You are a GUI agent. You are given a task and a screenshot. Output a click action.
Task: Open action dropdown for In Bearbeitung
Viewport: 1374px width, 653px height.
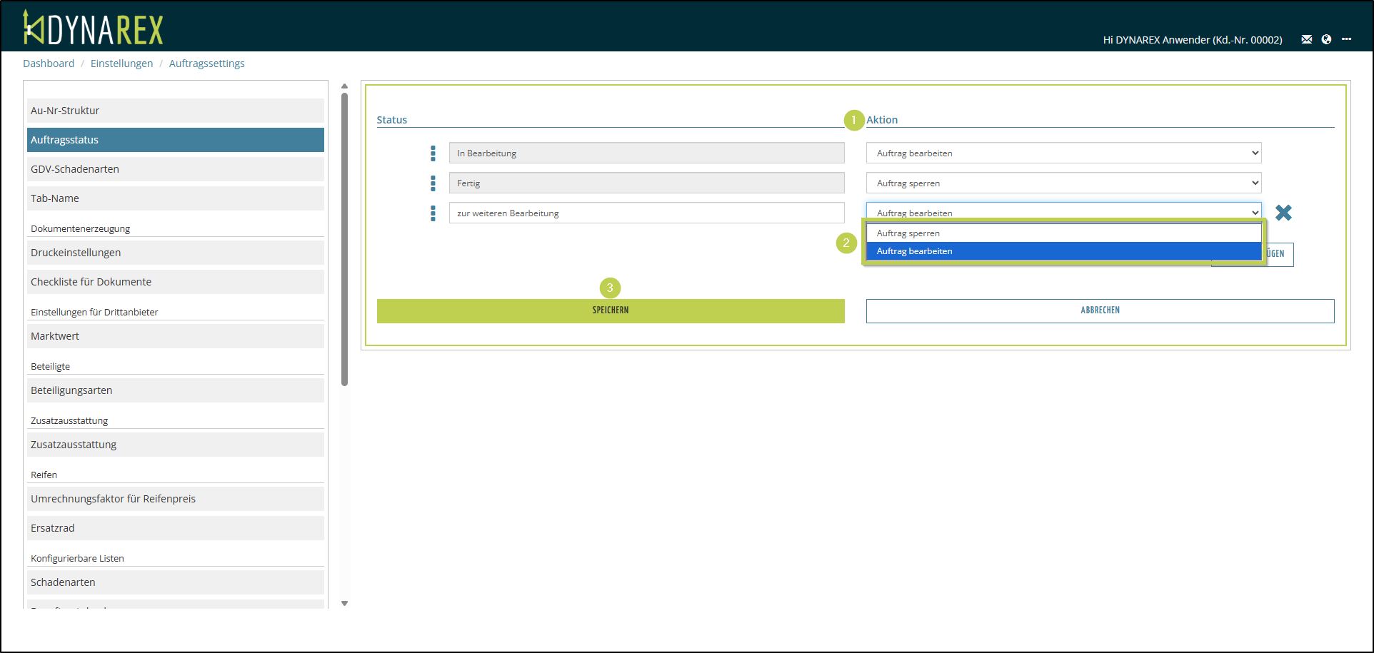click(x=1063, y=153)
